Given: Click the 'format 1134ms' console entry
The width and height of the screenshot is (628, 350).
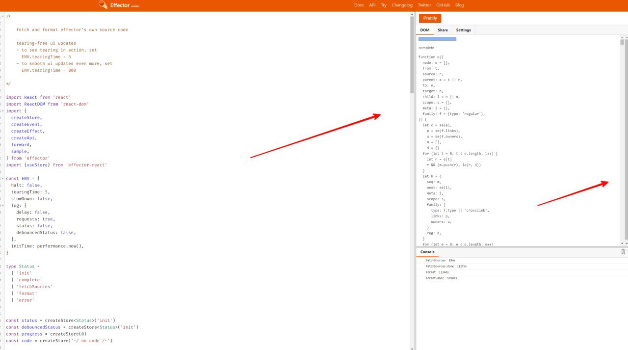Looking at the screenshot, I should click(x=437, y=272).
